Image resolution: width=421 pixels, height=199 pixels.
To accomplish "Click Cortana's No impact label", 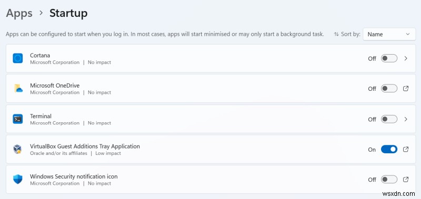I will pyautogui.click(x=99, y=62).
